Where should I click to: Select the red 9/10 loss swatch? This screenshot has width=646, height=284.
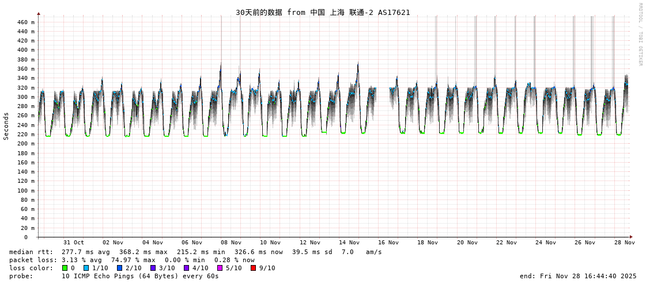(254, 268)
